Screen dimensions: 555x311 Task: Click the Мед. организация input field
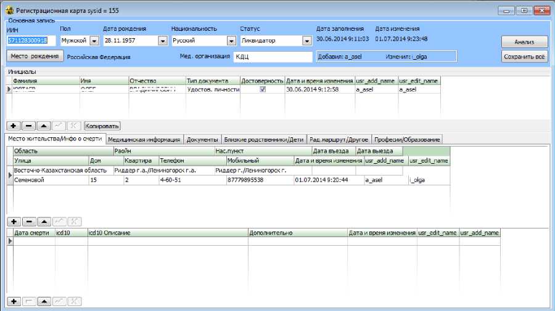click(x=273, y=57)
